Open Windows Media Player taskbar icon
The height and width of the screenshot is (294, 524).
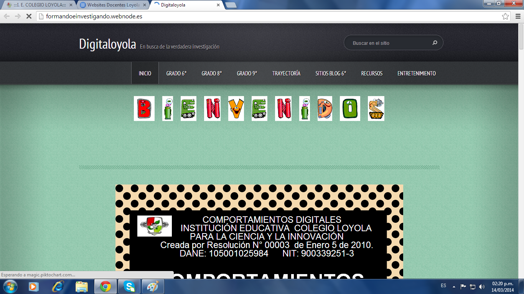click(x=33, y=286)
